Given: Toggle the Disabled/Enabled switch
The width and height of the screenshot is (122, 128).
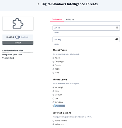Looking at the screenshot, I should 18,37.
